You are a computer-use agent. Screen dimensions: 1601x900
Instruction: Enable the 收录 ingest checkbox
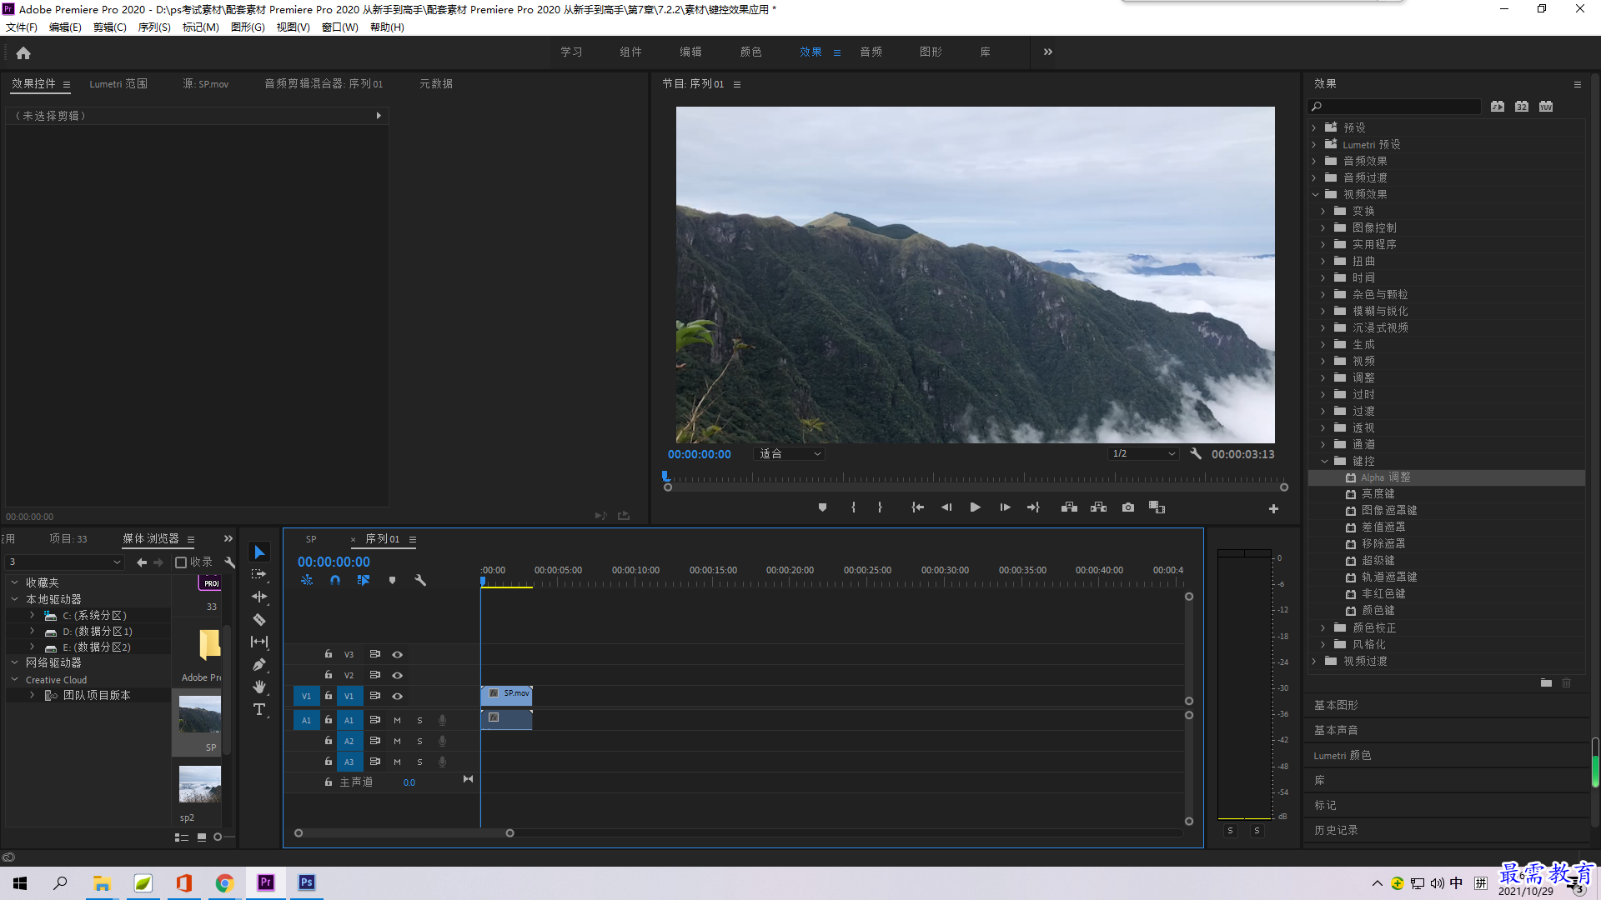pyautogui.click(x=180, y=562)
